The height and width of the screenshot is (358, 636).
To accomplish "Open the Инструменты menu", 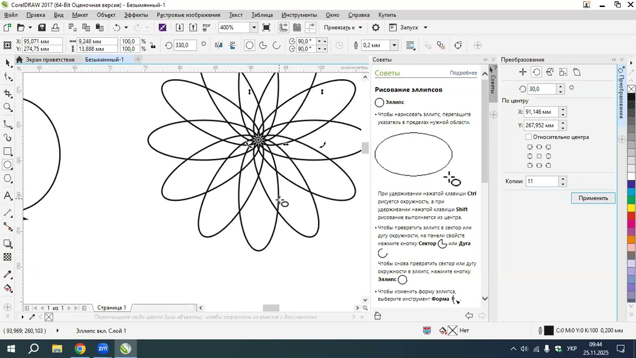I will [299, 15].
